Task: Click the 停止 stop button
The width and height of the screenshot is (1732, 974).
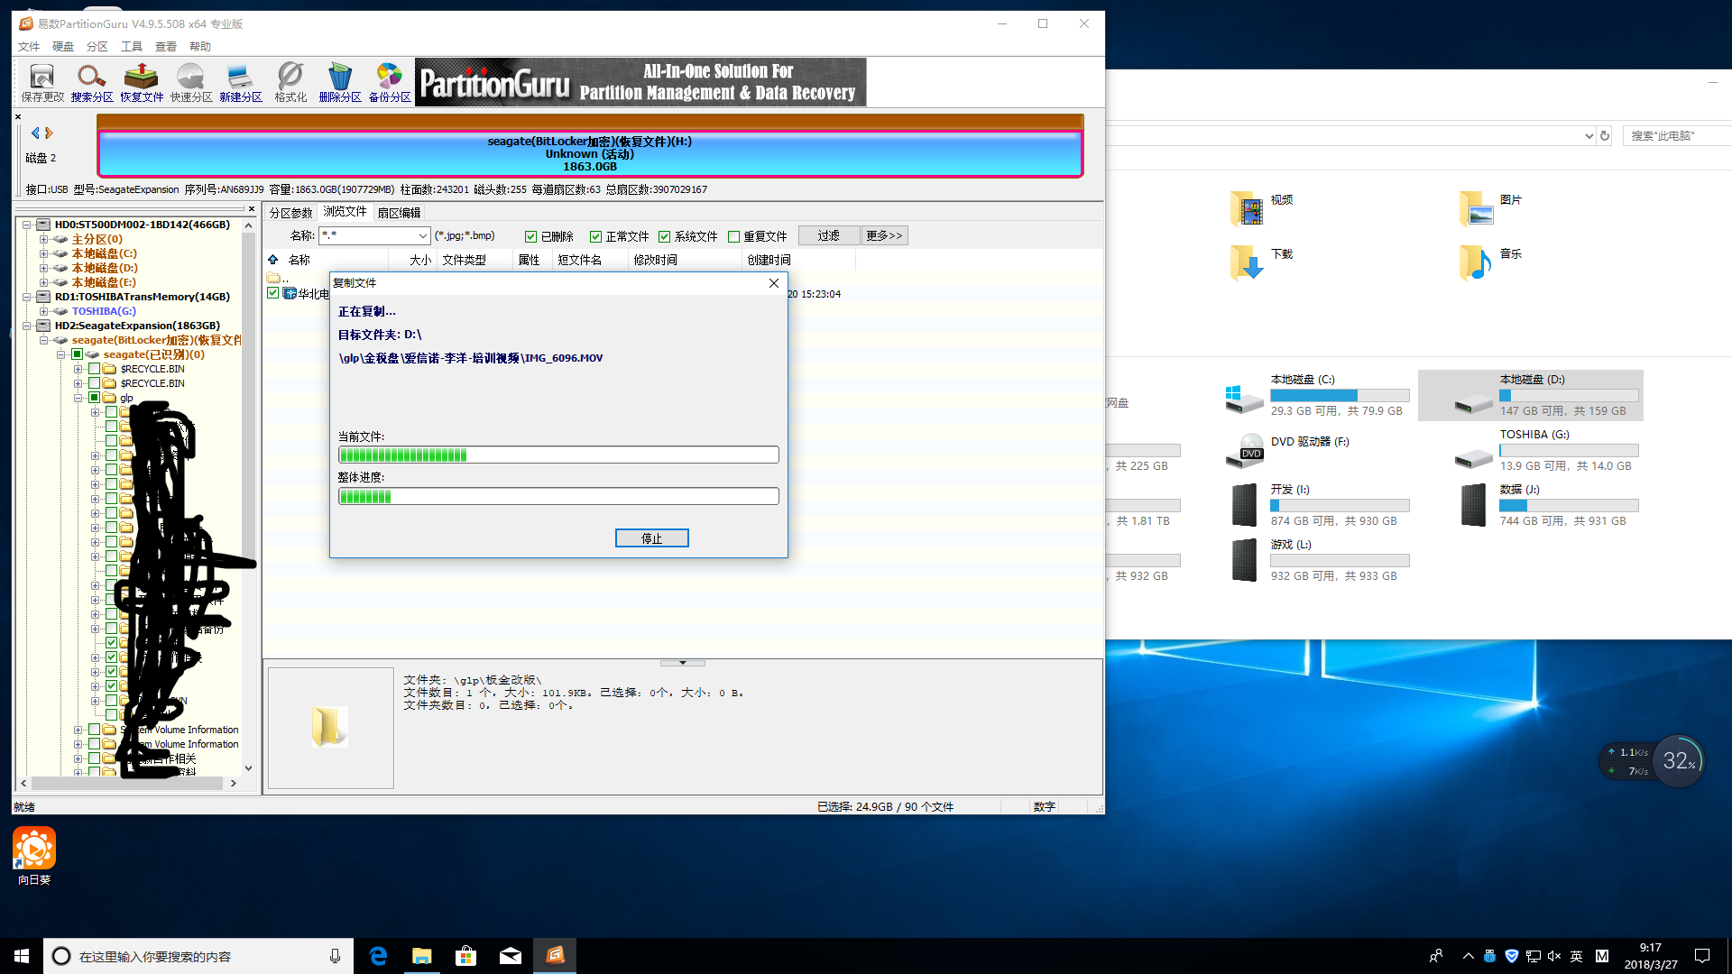Action: click(652, 538)
